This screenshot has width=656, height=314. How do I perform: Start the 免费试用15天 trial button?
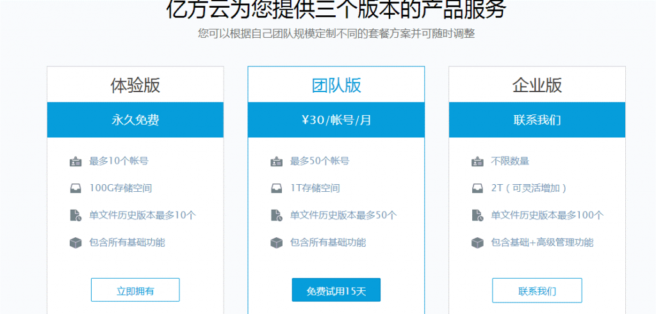coord(336,290)
